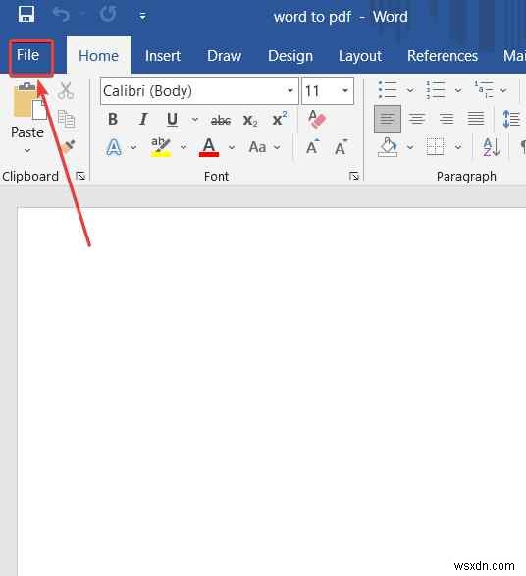Click Increase Font Size button

click(313, 147)
